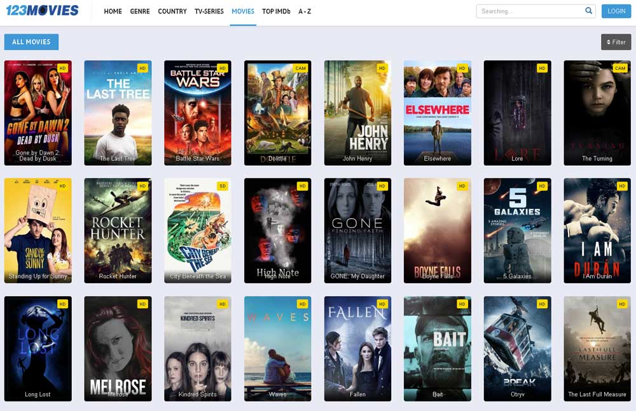Click the HD badge on I Am Durán
Viewport: 636px width, 411px height.
tap(622, 186)
